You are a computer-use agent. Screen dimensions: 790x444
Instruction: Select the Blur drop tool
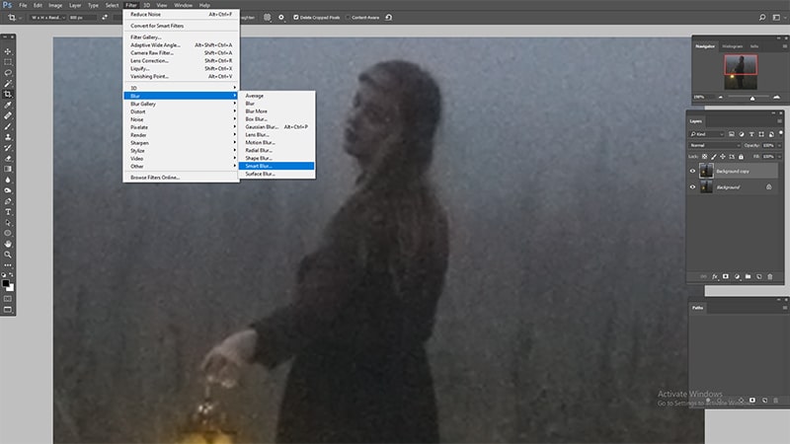click(x=8, y=180)
